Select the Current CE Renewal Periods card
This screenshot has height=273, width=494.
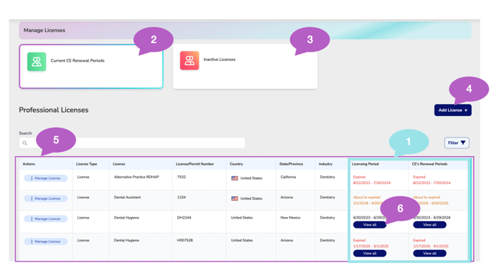pyautogui.click(x=91, y=67)
